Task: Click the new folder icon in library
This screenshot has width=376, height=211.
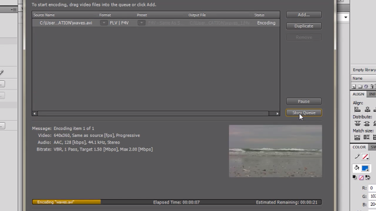Action: tap(360, 86)
